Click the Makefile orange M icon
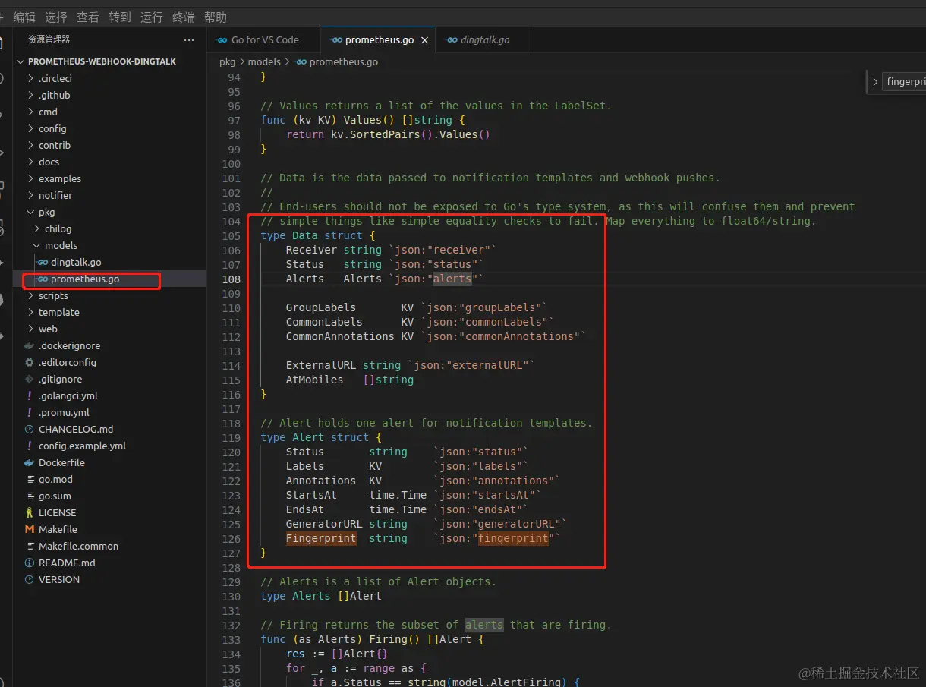Viewport: 926px width, 687px height. [30, 529]
